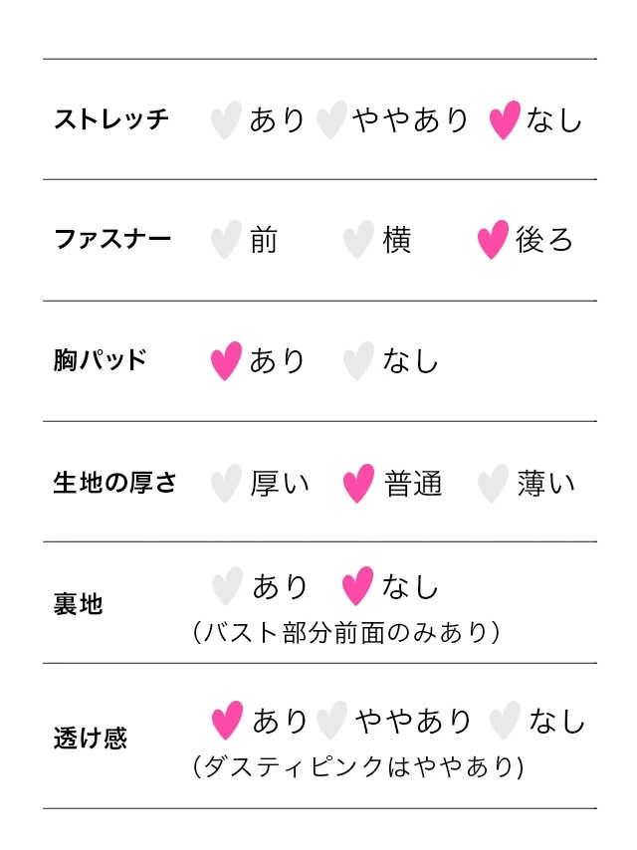Viewport: 637px width, 850px height.
Task: Click the pink heart beside ファスナー 後ろ
Action: pyautogui.click(x=493, y=240)
